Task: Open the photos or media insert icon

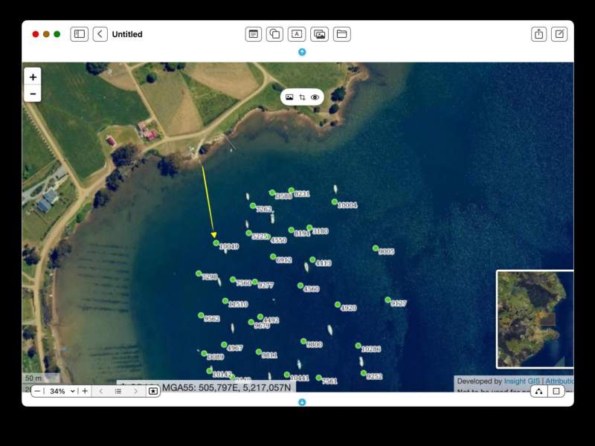Action: 320,34
